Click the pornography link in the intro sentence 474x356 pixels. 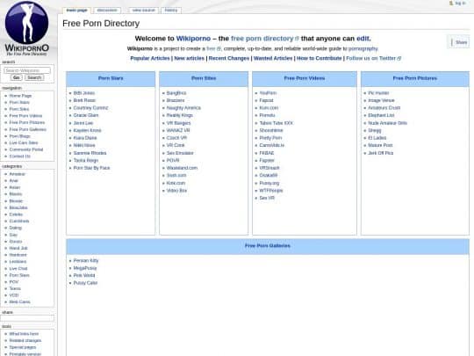[363, 48]
